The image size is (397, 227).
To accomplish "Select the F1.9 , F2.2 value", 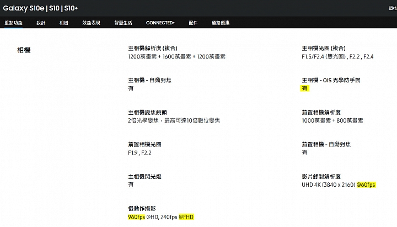I will point(140,152).
